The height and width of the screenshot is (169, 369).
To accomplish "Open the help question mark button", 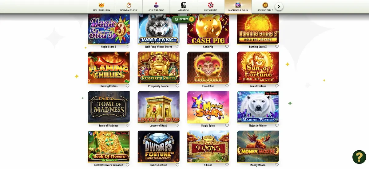I will pyautogui.click(x=359, y=157).
